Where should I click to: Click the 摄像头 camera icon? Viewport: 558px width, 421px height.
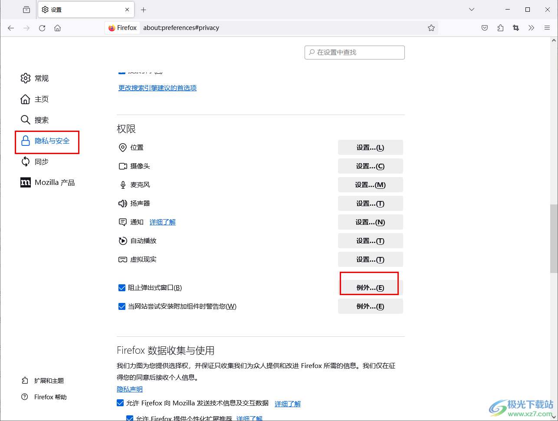[123, 166]
